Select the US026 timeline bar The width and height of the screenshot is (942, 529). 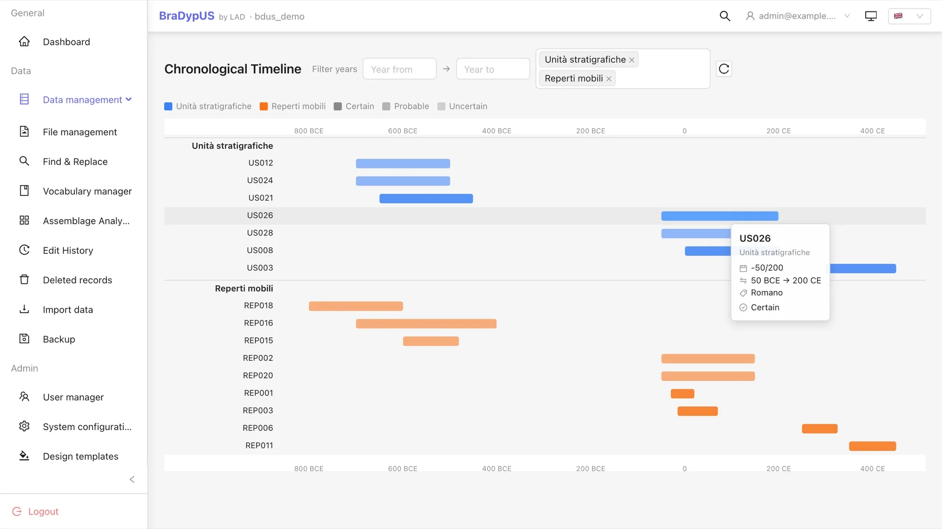pyautogui.click(x=720, y=216)
